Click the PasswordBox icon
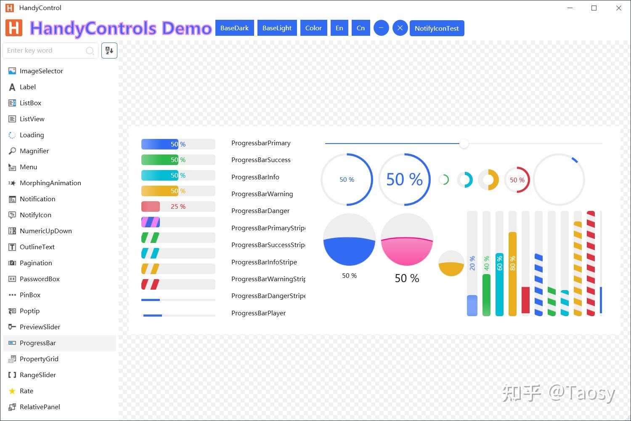The height and width of the screenshot is (421, 631). tap(12, 279)
